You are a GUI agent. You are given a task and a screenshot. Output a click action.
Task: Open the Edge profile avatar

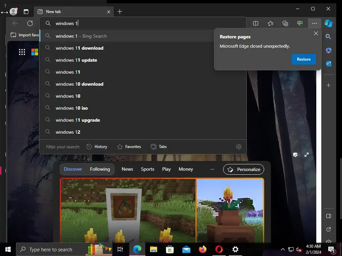(13, 11)
